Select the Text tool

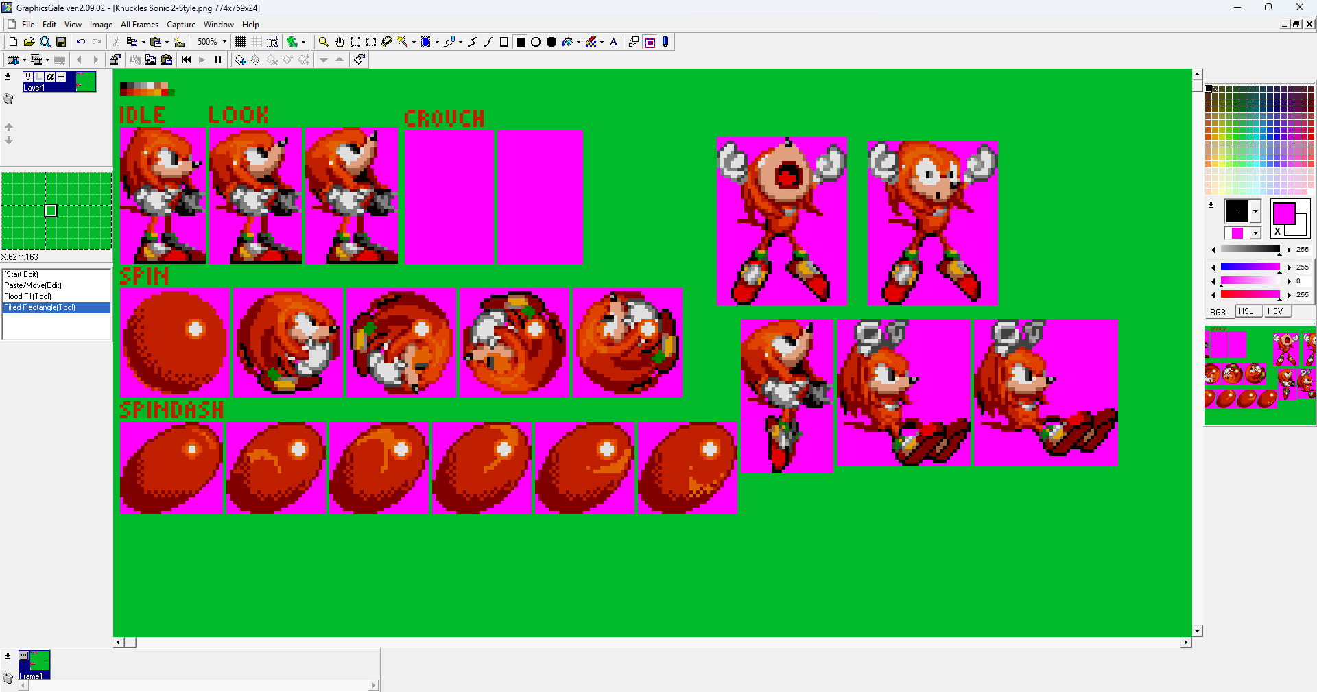coord(614,42)
